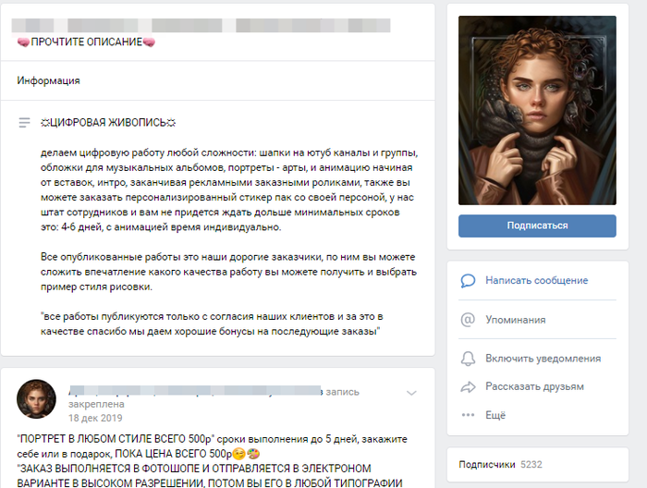Open the pinned post author avatar

point(36,399)
